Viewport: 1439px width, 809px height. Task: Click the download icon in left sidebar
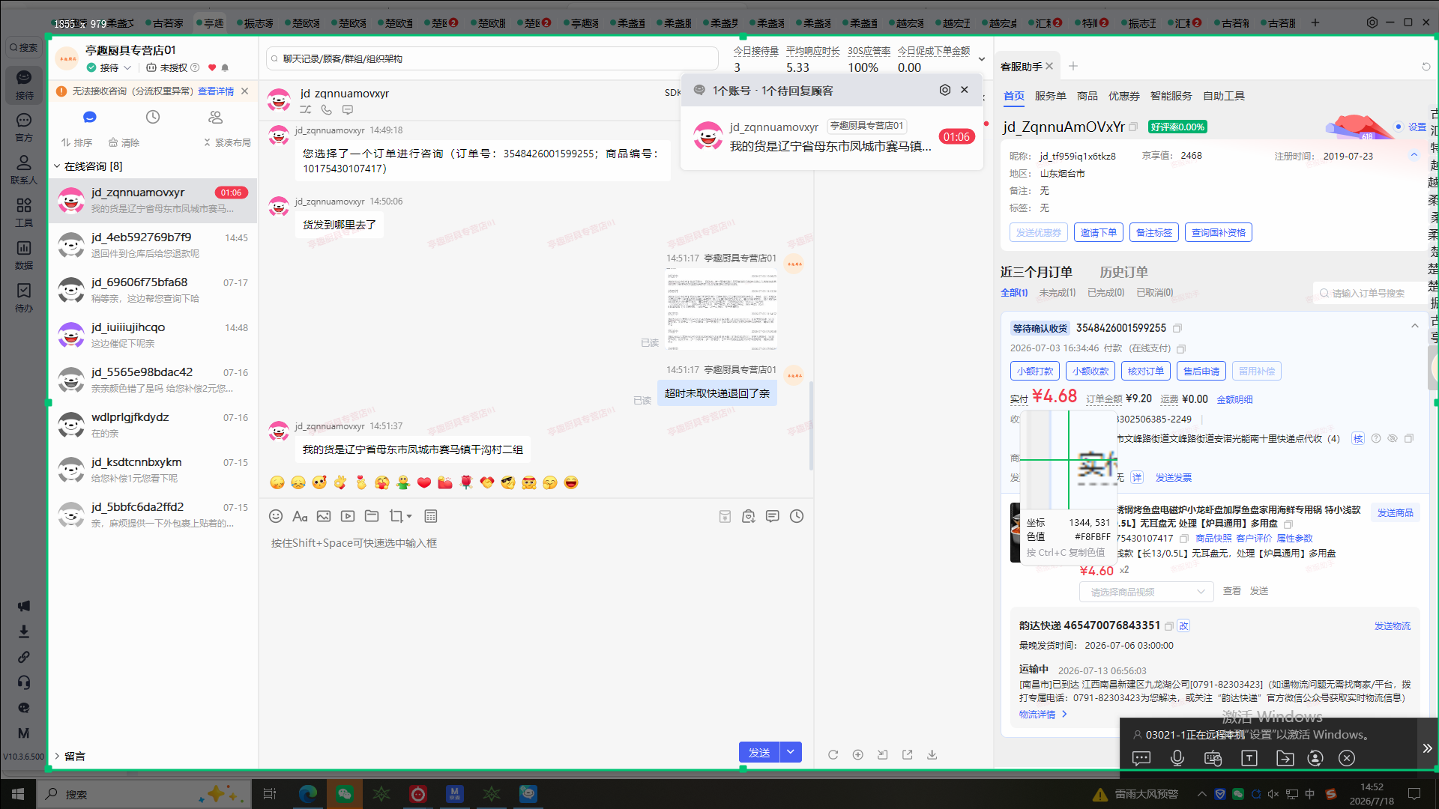pos(24,631)
